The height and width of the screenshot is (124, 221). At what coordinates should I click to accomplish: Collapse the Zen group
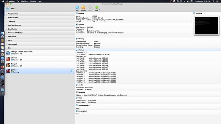(x=6, y=48)
